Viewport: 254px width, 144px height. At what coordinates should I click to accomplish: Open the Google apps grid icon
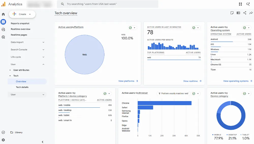240,4
